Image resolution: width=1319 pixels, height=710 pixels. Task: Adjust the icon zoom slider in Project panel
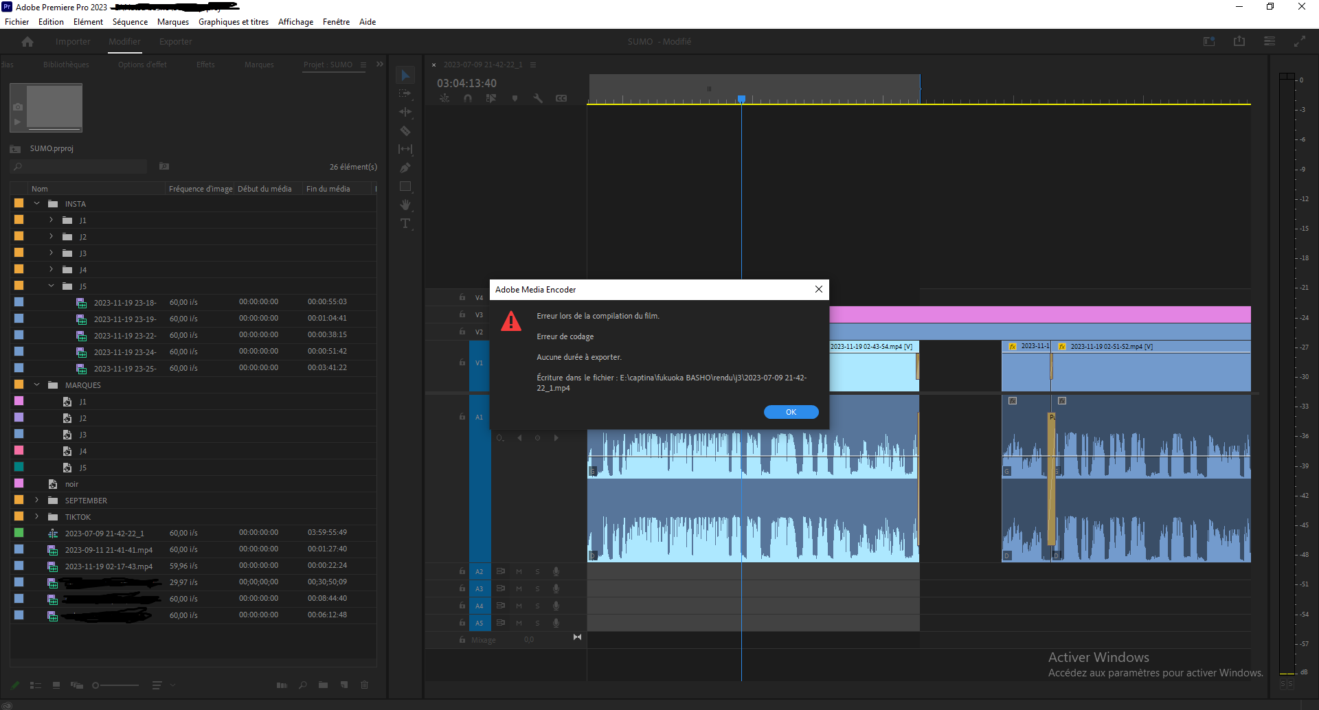pos(115,685)
